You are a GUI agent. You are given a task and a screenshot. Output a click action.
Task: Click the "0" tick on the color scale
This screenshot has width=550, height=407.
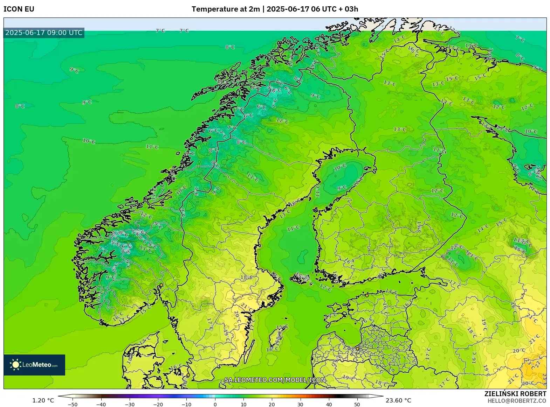(215, 405)
